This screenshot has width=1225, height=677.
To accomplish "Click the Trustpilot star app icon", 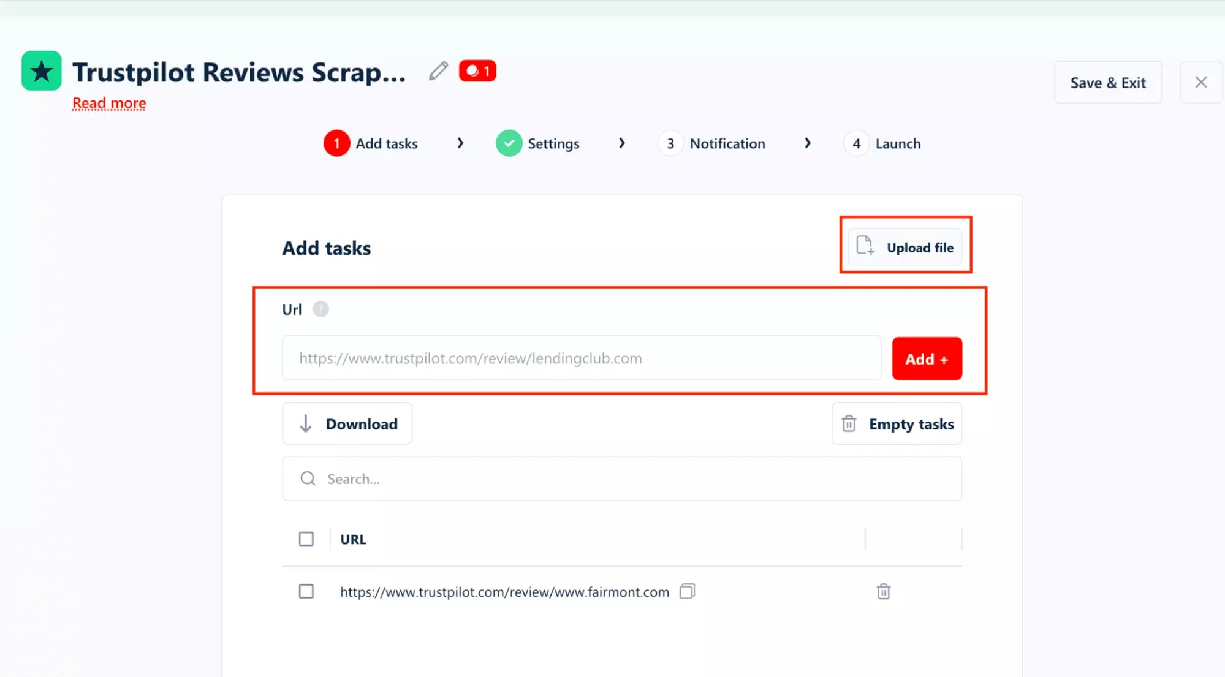I will 40,70.
